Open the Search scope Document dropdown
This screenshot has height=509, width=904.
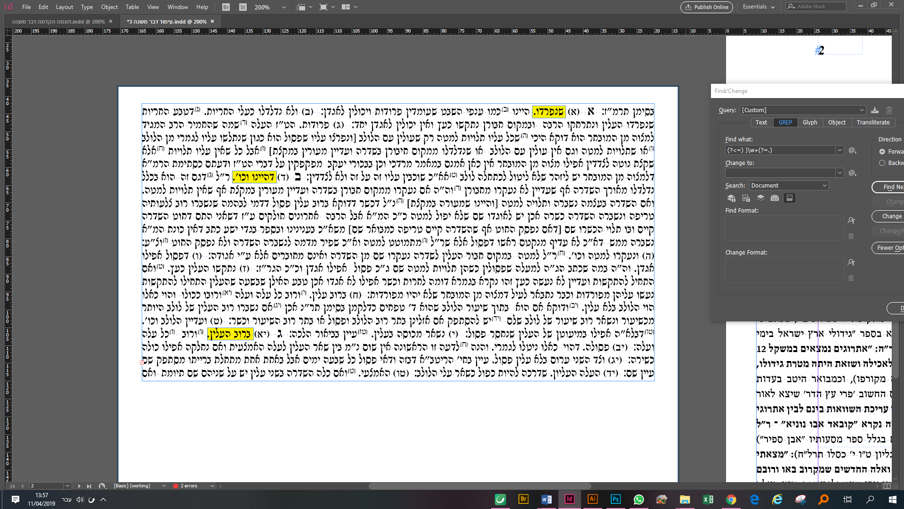tap(789, 186)
